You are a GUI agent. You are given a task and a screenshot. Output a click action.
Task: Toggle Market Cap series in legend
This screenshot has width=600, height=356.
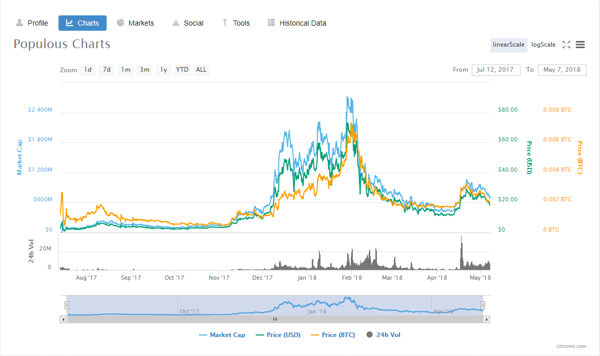(222, 335)
